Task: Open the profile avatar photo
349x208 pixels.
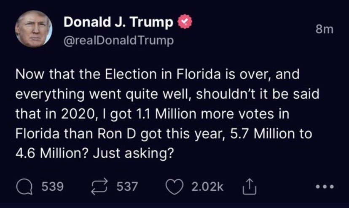Action: [33, 30]
